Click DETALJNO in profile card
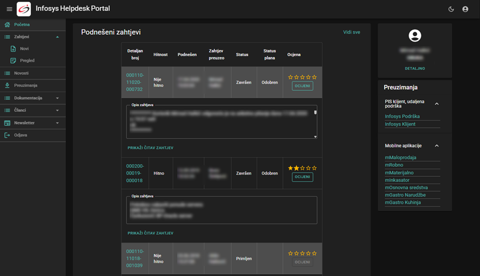This screenshot has height=276, width=480. point(415,68)
